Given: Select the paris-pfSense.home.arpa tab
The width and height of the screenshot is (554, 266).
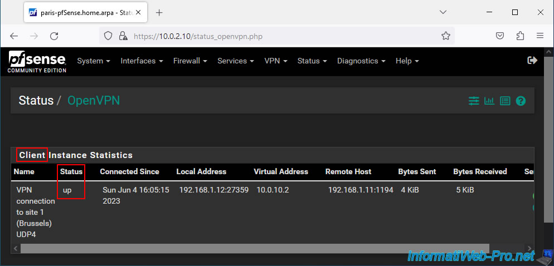Looking at the screenshot, I should point(85,13).
